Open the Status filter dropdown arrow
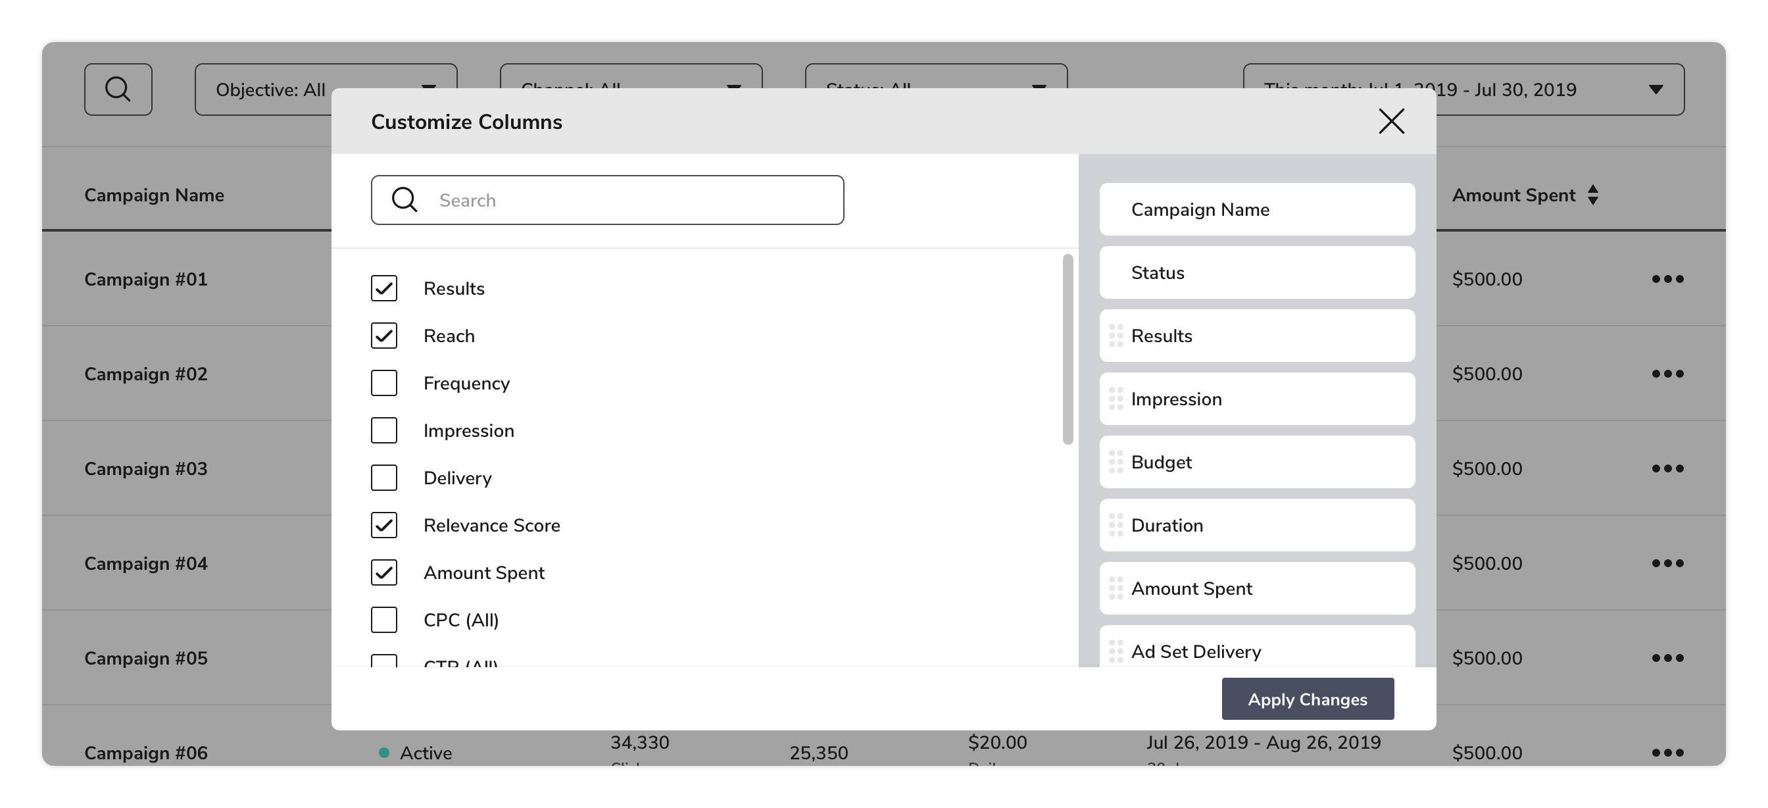The image size is (1768, 808). pos(1039,88)
